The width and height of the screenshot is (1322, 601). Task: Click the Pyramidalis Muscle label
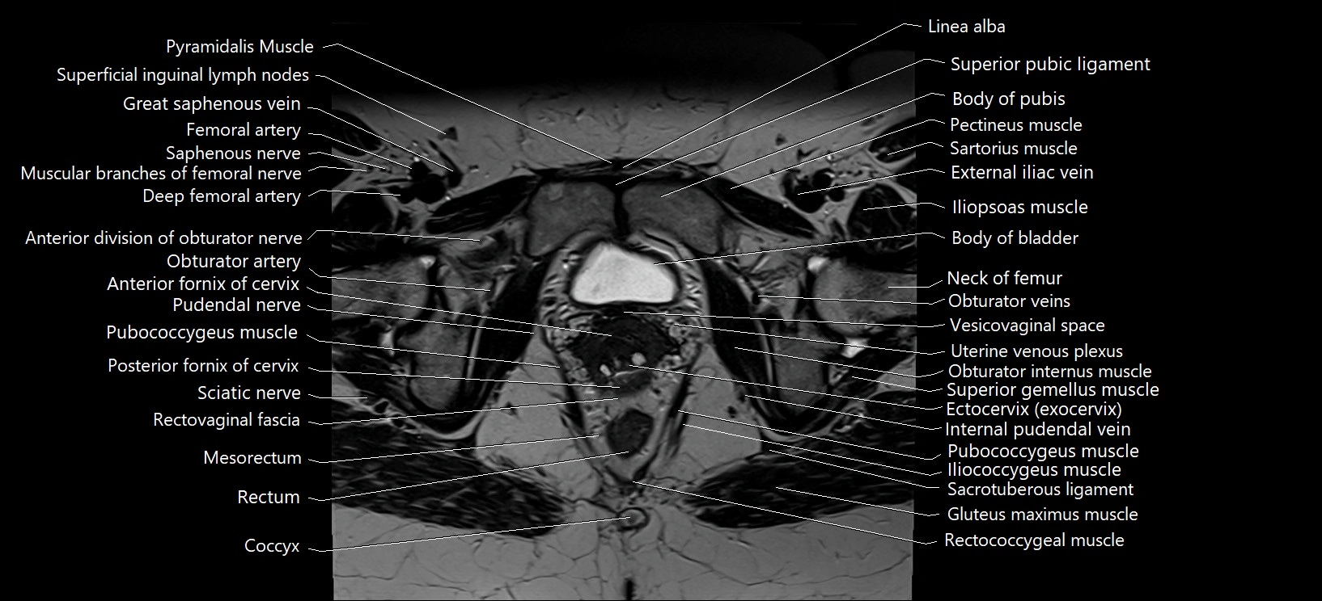pos(239,47)
